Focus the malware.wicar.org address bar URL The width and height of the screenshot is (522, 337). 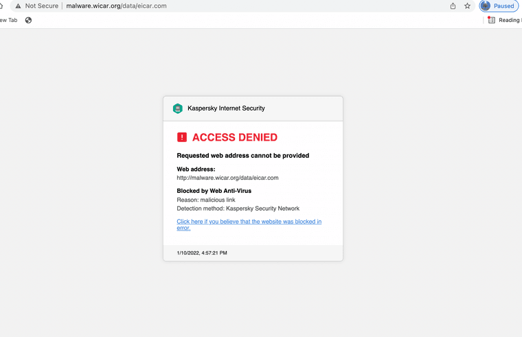point(116,6)
